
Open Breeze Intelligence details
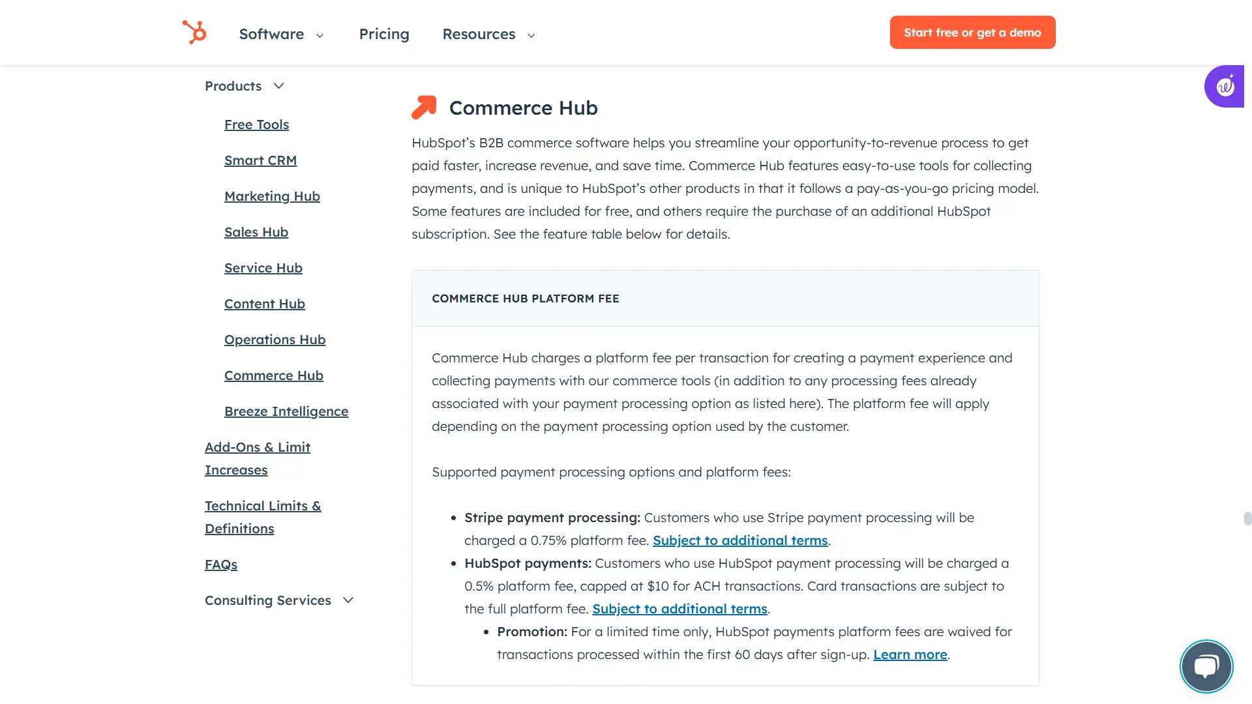click(286, 411)
